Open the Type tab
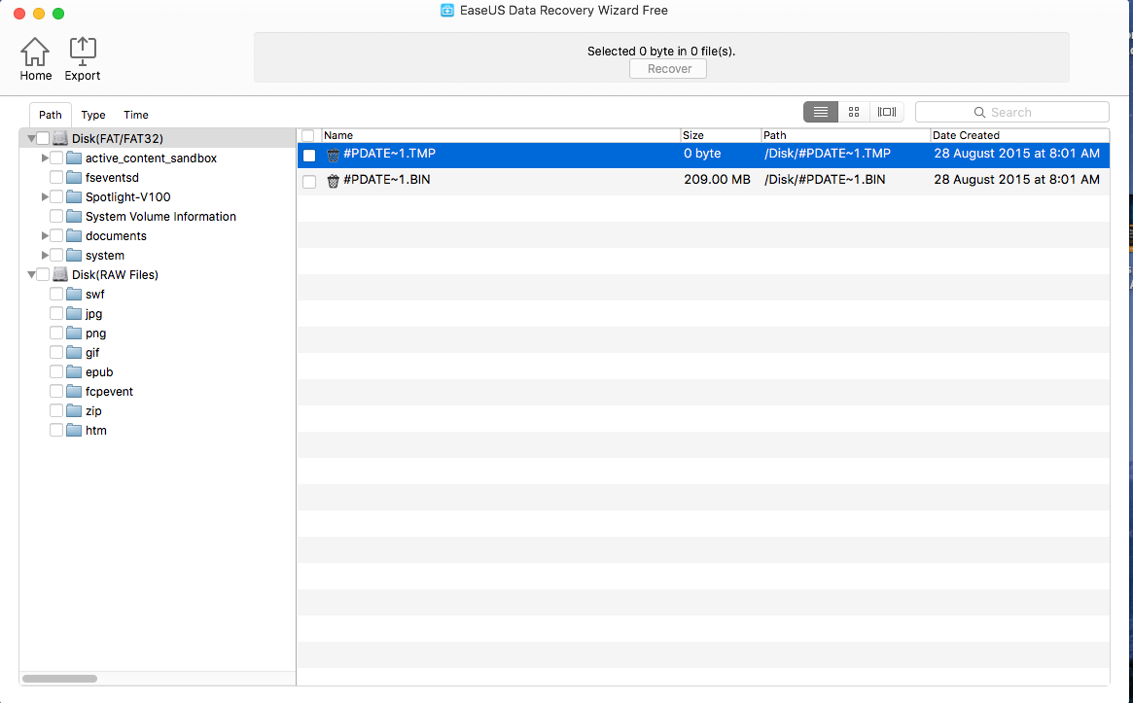The image size is (1133, 703). coord(93,115)
